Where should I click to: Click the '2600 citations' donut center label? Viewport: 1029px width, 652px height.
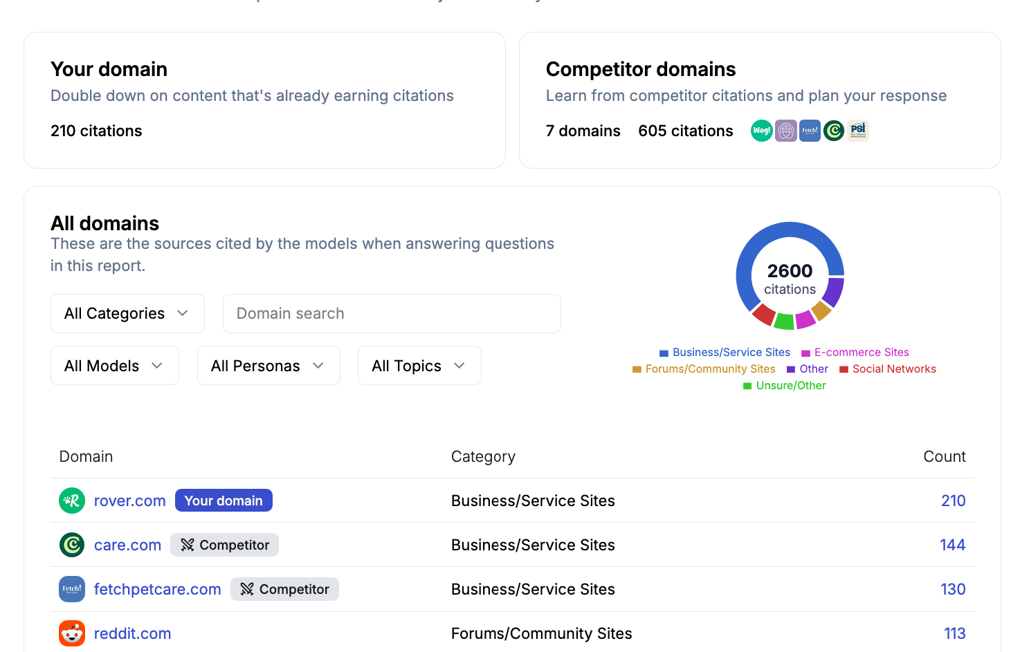pos(790,279)
